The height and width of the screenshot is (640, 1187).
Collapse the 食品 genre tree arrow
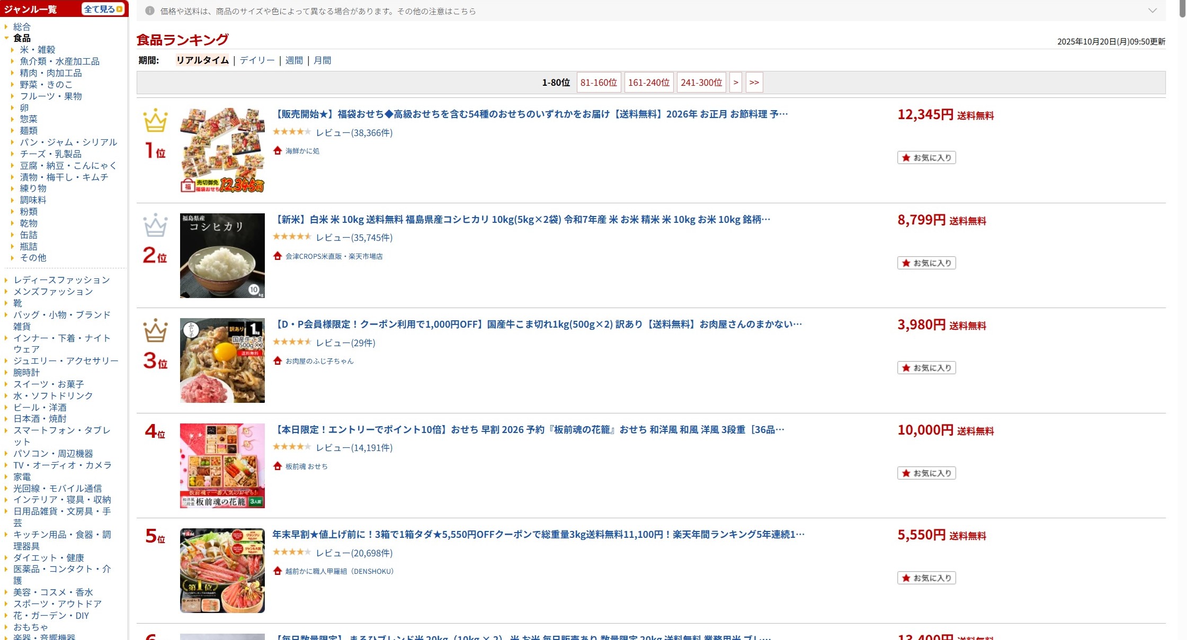point(6,38)
